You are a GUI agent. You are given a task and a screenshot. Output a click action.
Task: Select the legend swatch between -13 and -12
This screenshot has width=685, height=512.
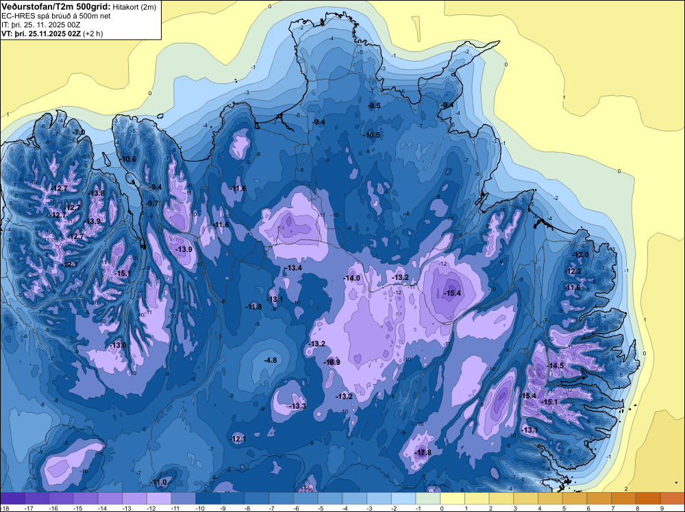click(x=134, y=498)
